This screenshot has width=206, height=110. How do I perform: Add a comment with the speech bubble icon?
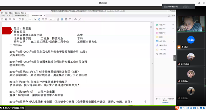click(76, 19)
